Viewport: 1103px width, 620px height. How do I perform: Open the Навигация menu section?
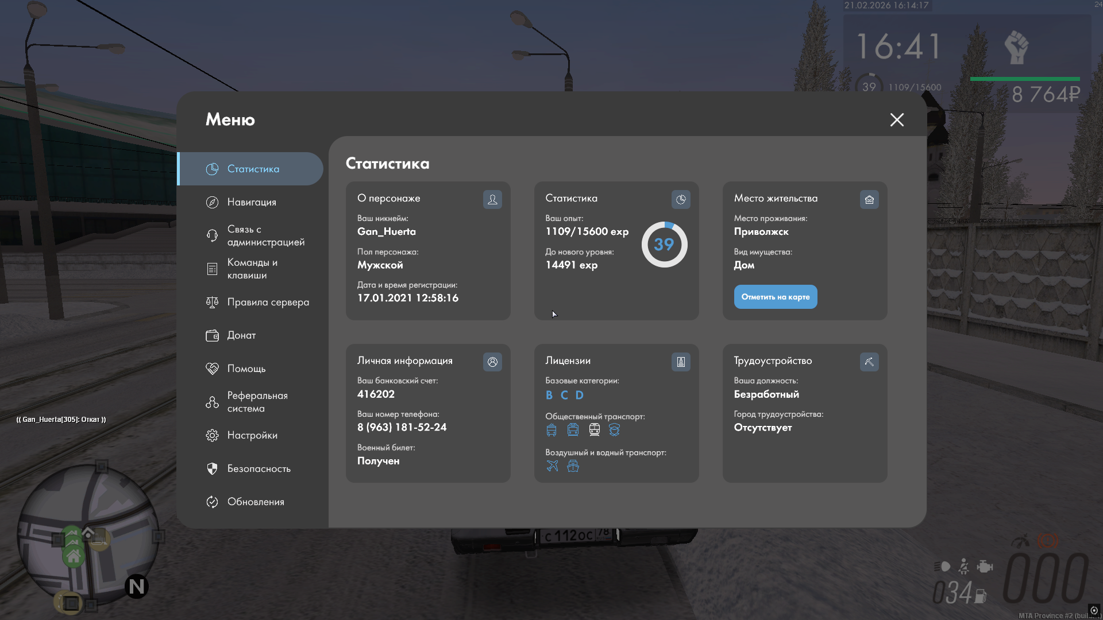(251, 202)
